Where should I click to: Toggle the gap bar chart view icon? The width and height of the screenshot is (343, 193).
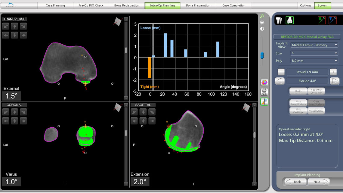(x=264, y=101)
